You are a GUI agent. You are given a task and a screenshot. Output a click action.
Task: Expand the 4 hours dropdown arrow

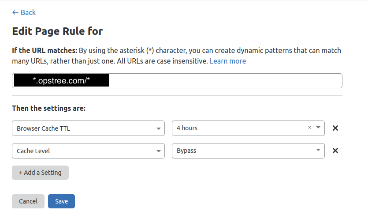point(318,128)
